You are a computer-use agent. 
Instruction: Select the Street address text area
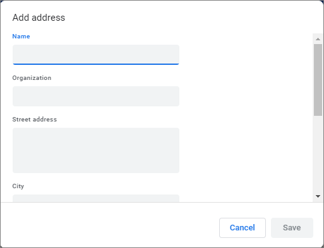pos(96,150)
